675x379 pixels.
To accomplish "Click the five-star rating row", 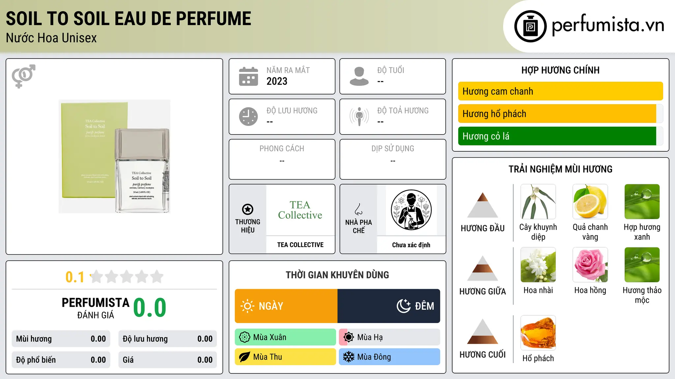I will (x=127, y=277).
